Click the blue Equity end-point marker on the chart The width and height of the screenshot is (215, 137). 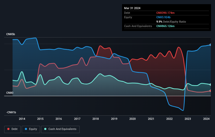tap(211, 45)
